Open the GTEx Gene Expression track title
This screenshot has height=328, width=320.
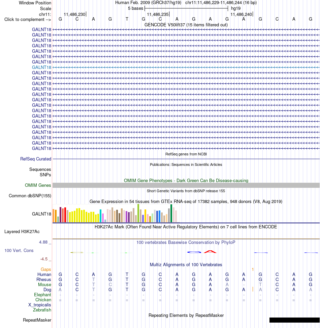[186, 202]
